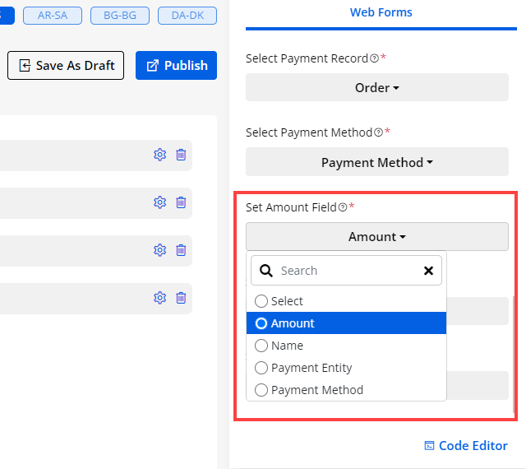
Task: Click the trash icon in the first row
Action: tap(181, 155)
